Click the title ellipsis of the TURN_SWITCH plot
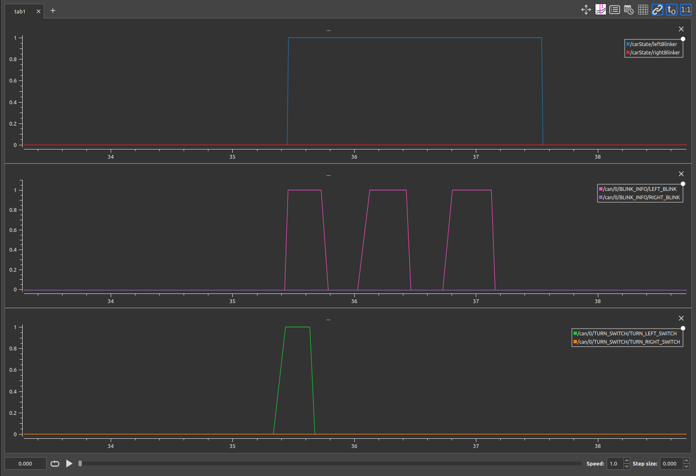The width and height of the screenshot is (696, 476). pos(328,319)
